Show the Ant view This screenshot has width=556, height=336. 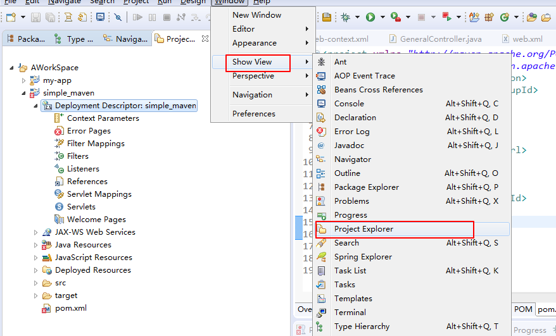(x=412, y=61)
